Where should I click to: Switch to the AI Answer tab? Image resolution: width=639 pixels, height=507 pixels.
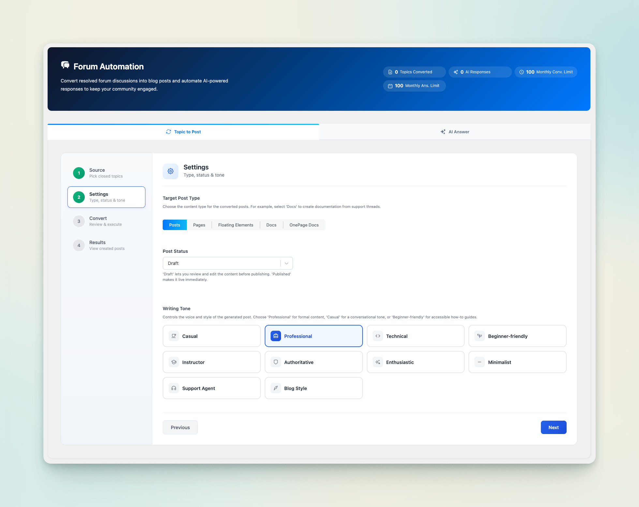(455, 132)
